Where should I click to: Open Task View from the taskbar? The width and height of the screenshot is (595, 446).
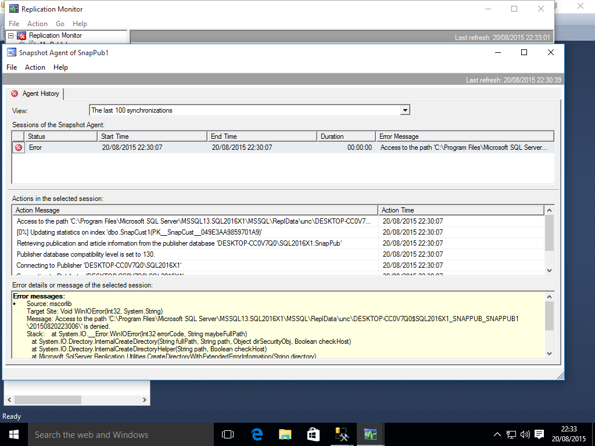[228, 434]
